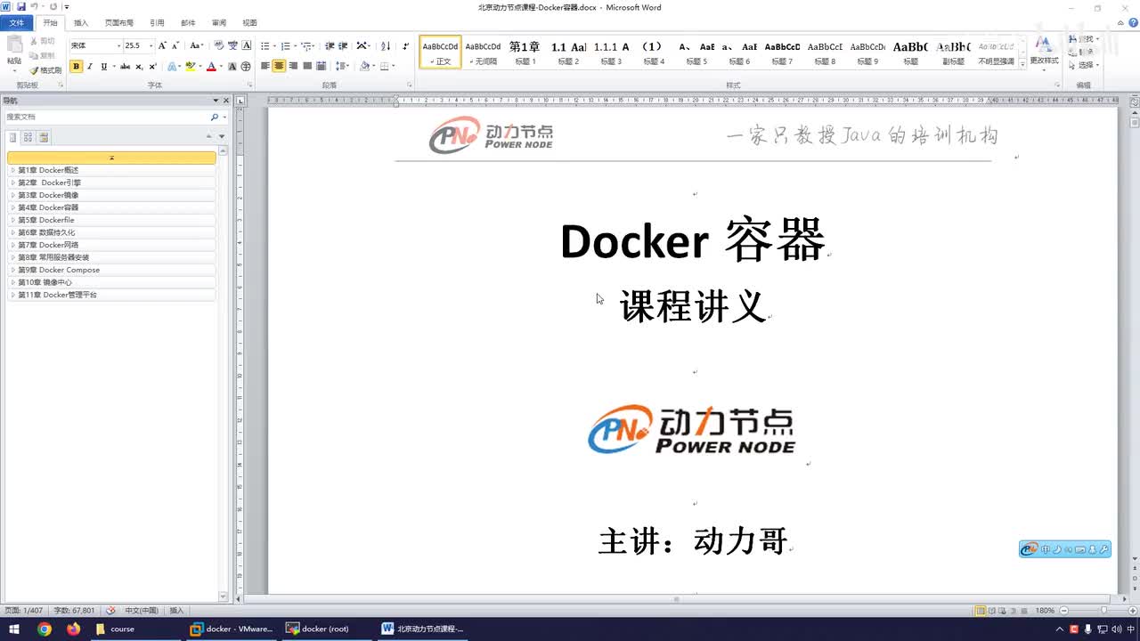1140x641 pixels.
Task: Click the Justify alignment icon
Action: pyautogui.click(x=307, y=67)
